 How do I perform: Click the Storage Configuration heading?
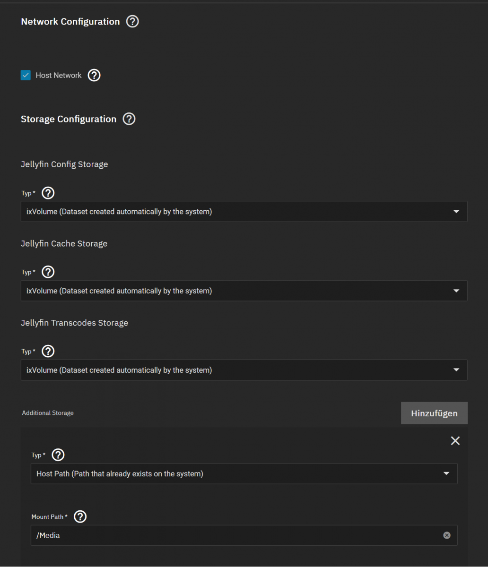tap(69, 119)
